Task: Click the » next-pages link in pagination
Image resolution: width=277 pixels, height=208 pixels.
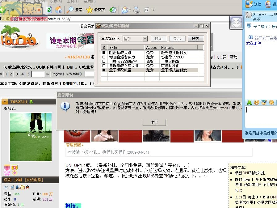Action: 48,74
